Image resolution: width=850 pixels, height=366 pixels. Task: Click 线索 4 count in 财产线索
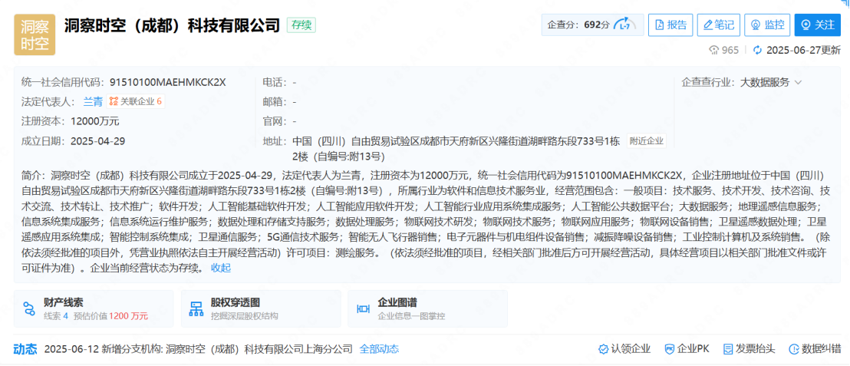pos(56,315)
